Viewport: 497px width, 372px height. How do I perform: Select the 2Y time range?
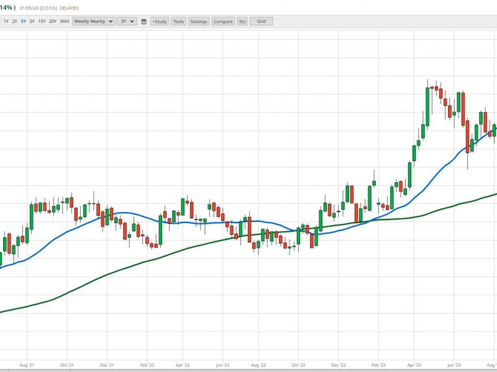pyautogui.click(x=14, y=22)
